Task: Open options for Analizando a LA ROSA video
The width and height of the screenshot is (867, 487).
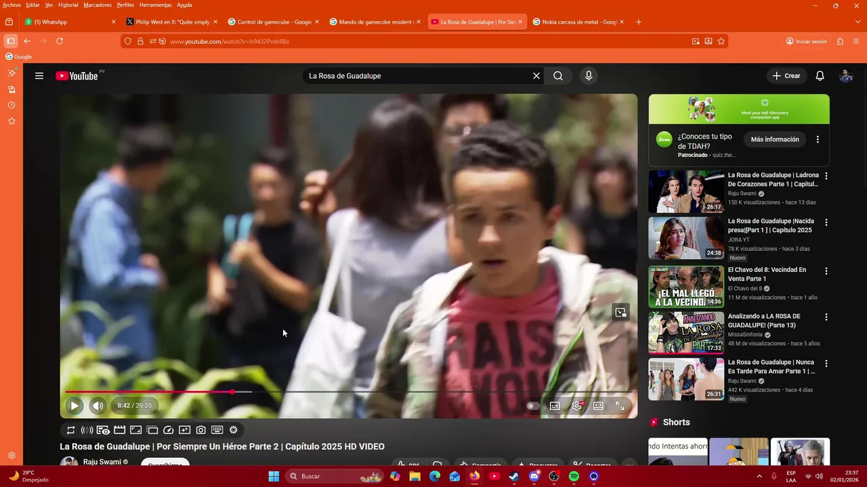Action: coord(826,317)
